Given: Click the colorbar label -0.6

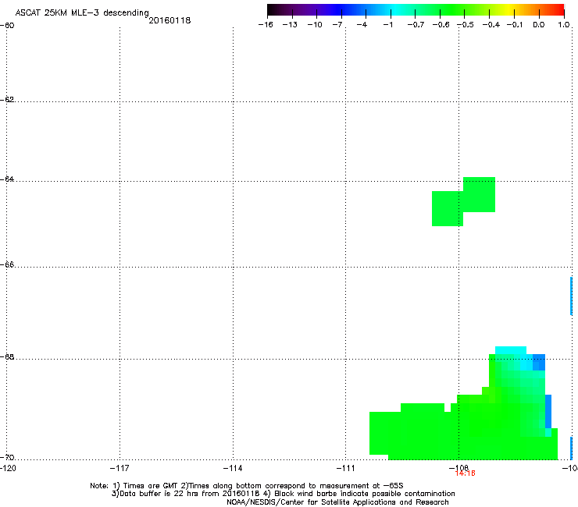Looking at the screenshot, I should [x=441, y=25].
